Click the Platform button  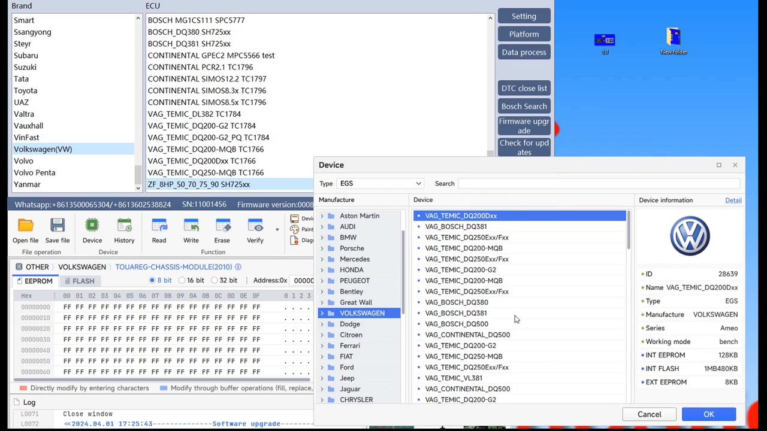coord(524,34)
